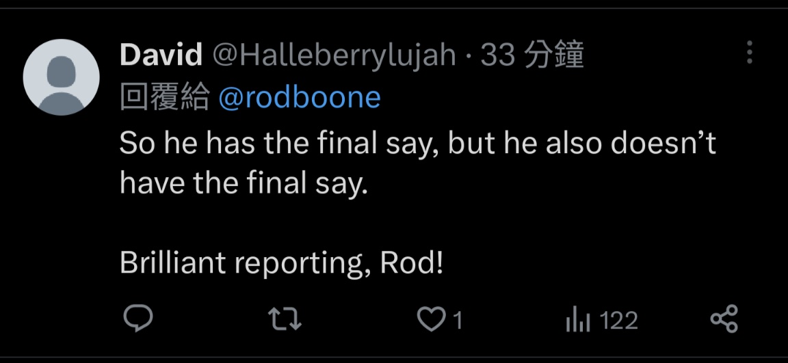Screen dimensions: 788x363
Task: Open the three-dot more options menu
Action: coord(749,53)
